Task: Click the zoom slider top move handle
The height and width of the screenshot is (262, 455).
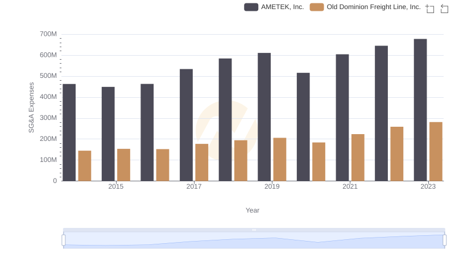Action: pyautogui.click(x=254, y=230)
